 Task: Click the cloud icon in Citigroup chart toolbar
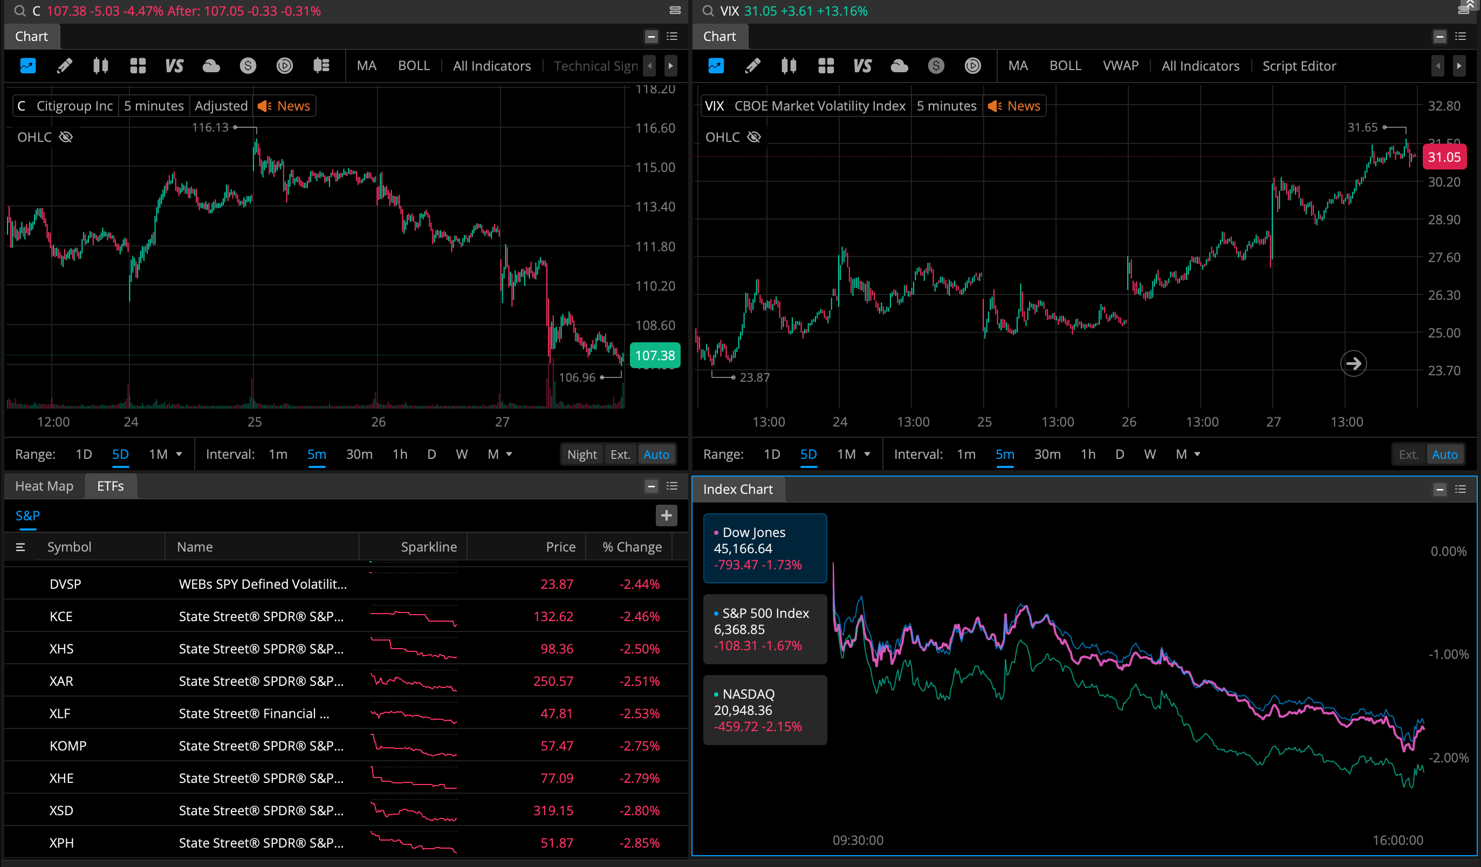coord(211,66)
